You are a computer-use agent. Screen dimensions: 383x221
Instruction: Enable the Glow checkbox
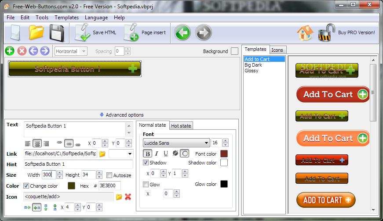(x=146, y=185)
